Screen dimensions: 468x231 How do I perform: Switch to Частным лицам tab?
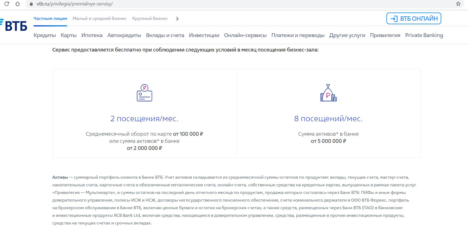50,19
